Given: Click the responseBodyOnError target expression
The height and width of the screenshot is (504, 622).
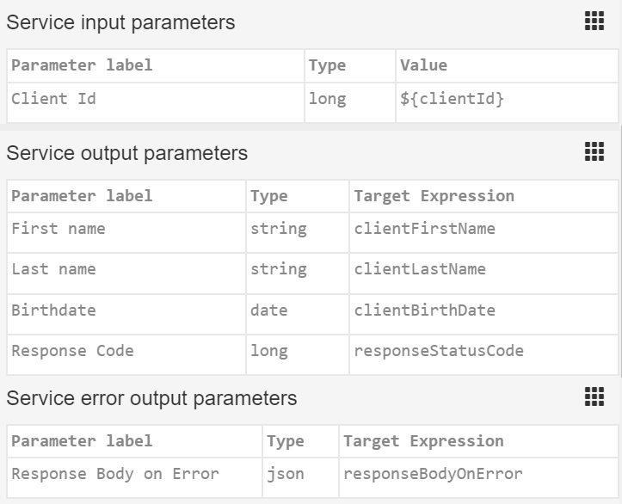Looking at the screenshot, I should tap(433, 474).
